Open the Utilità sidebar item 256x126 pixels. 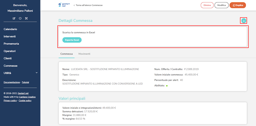click(x=7, y=73)
